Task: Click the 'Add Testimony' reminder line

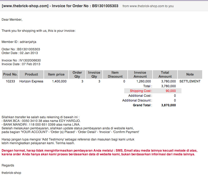Action: tap(68, 139)
